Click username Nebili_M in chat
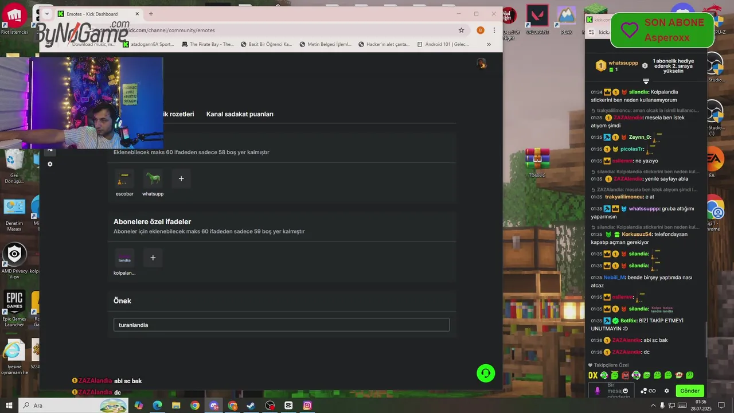This screenshot has height=413, width=734. (614, 278)
